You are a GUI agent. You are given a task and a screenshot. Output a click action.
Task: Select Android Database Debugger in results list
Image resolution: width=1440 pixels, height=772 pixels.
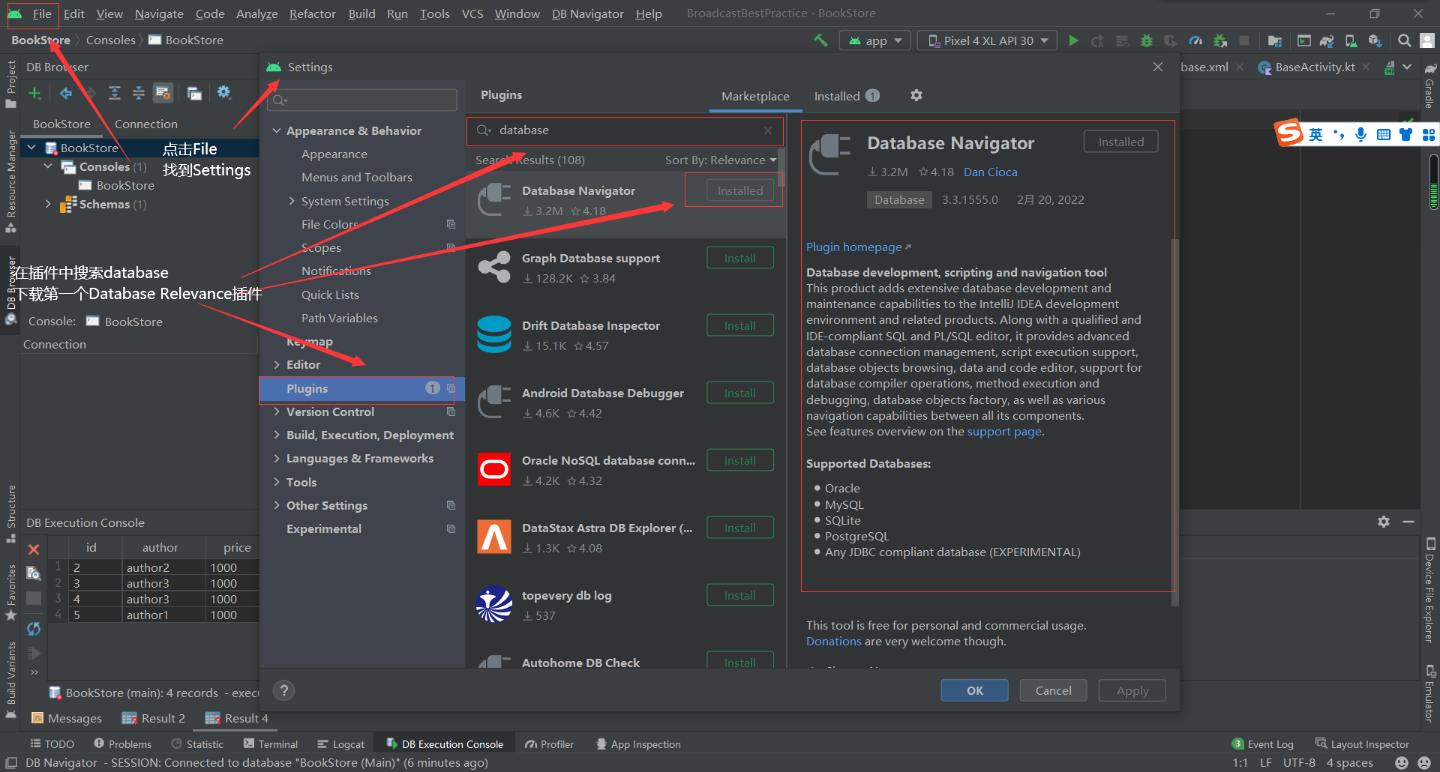point(625,402)
